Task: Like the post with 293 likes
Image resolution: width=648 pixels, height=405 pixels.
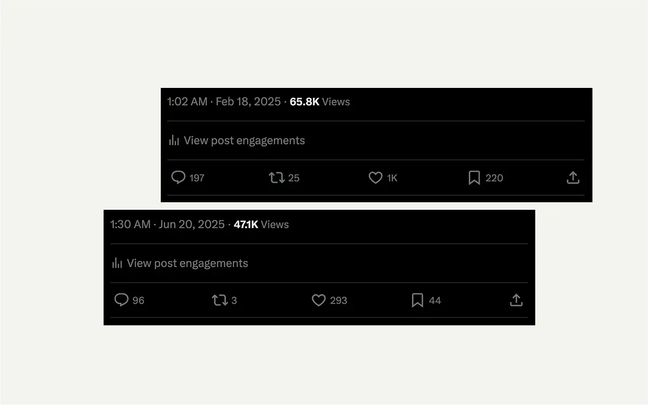Action: pyautogui.click(x=319, y=300)
